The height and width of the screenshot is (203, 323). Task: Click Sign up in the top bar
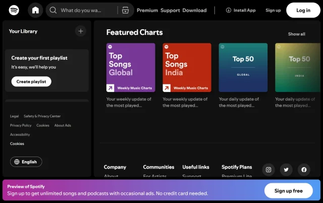click(273, 10)
